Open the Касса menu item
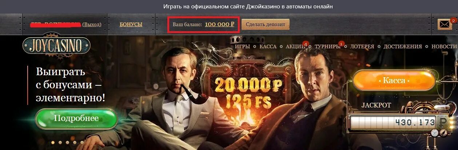 (267, 46)
